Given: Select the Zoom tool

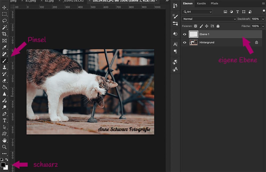Looking at the screenshot, I should click(x=5, y=147).
